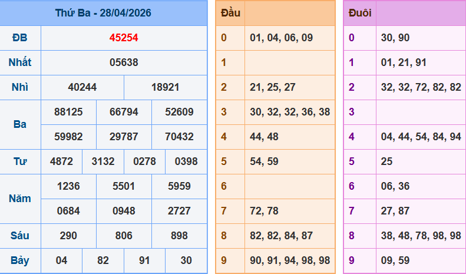Click the Nhất prize row label
The width and height of the screenshot is (466, 274).
pos(20,62)
